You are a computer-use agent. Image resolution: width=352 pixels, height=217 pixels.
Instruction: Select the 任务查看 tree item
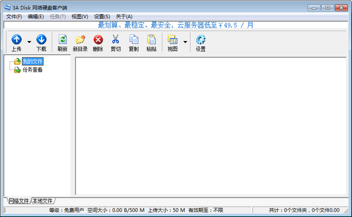(x=32, y=70)
